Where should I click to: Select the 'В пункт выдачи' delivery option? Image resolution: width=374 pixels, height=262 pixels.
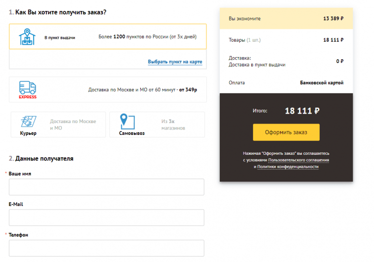tap(107, 37)
